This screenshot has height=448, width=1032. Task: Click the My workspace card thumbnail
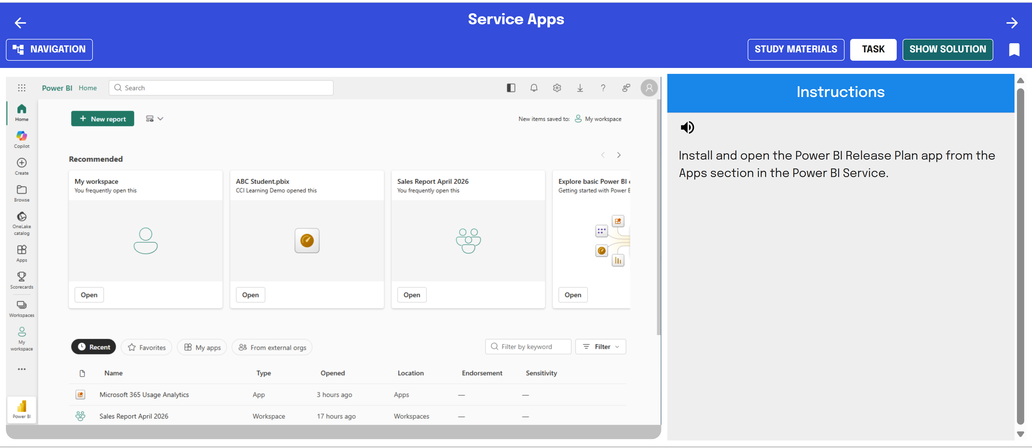point(146,241)
